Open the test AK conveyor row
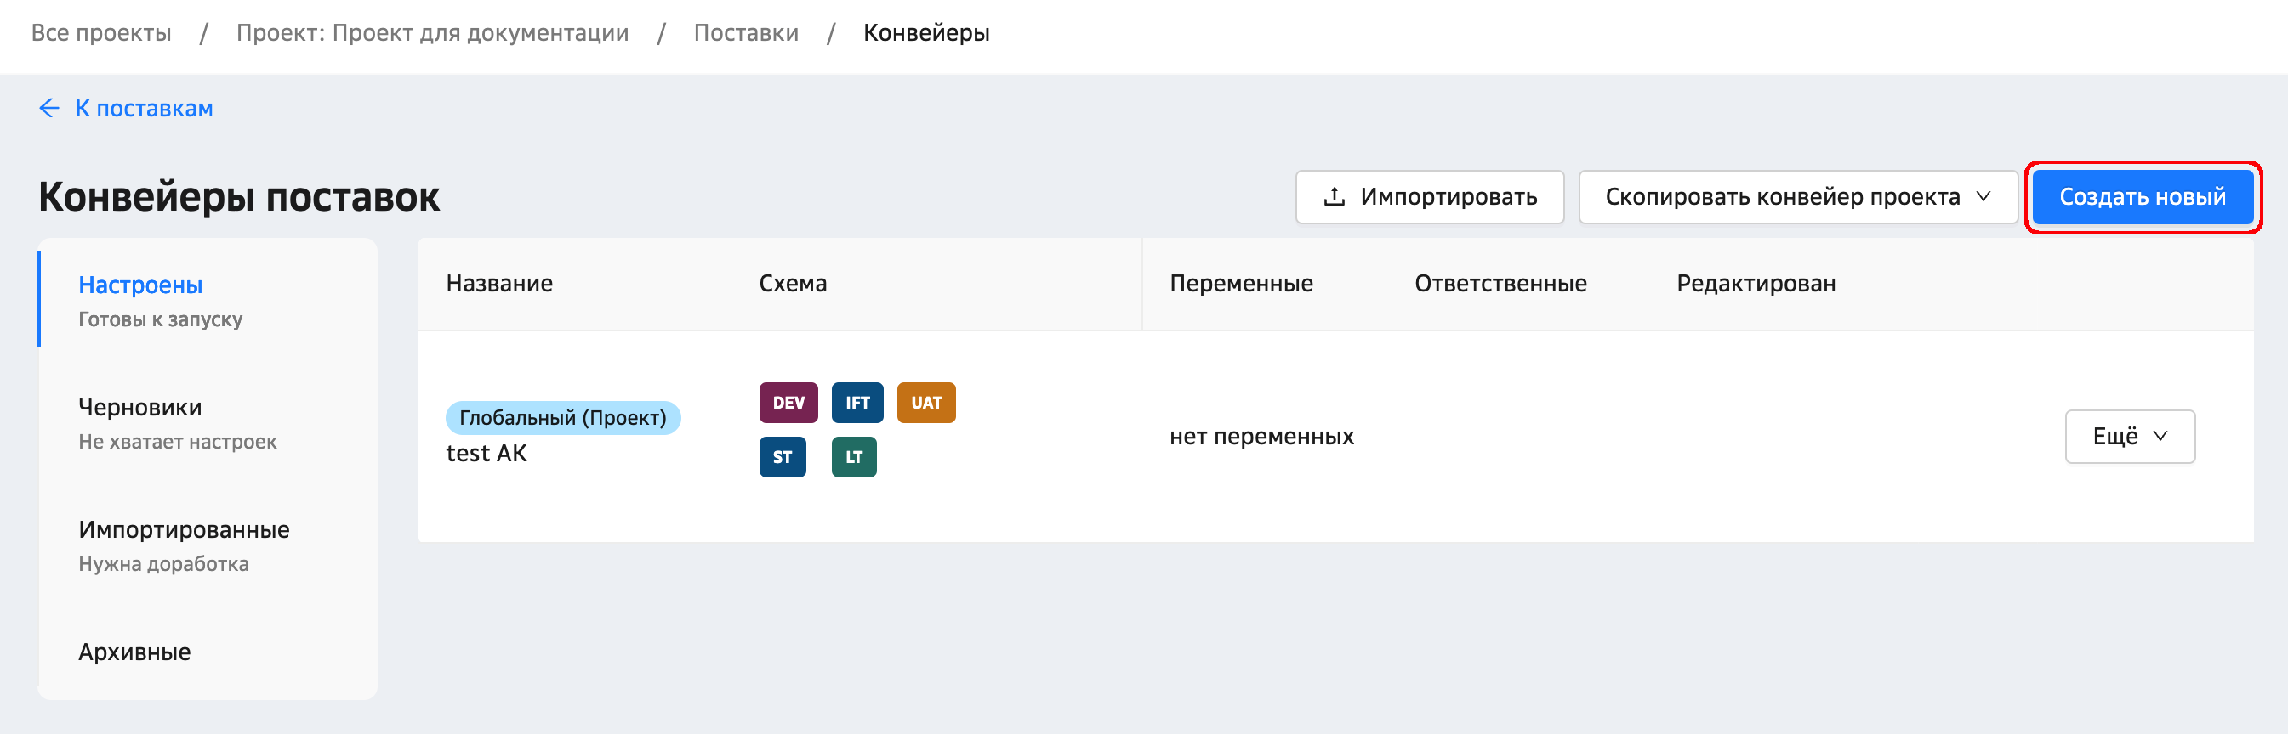Screen dimensions: 2288x734 pos(486,454)
